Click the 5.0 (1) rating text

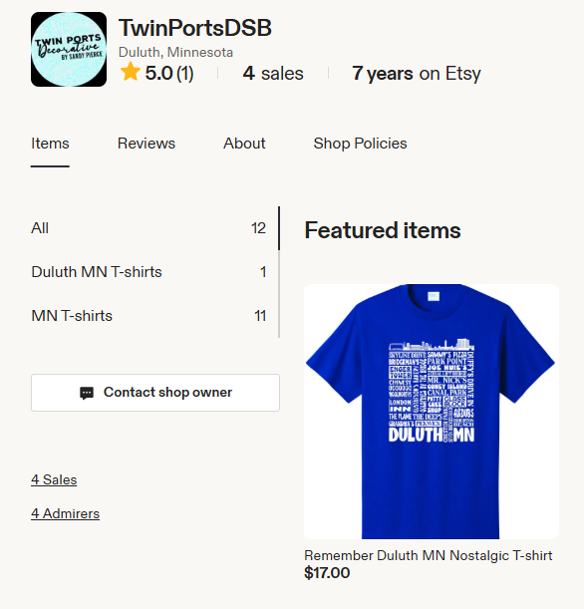[169, 73]
